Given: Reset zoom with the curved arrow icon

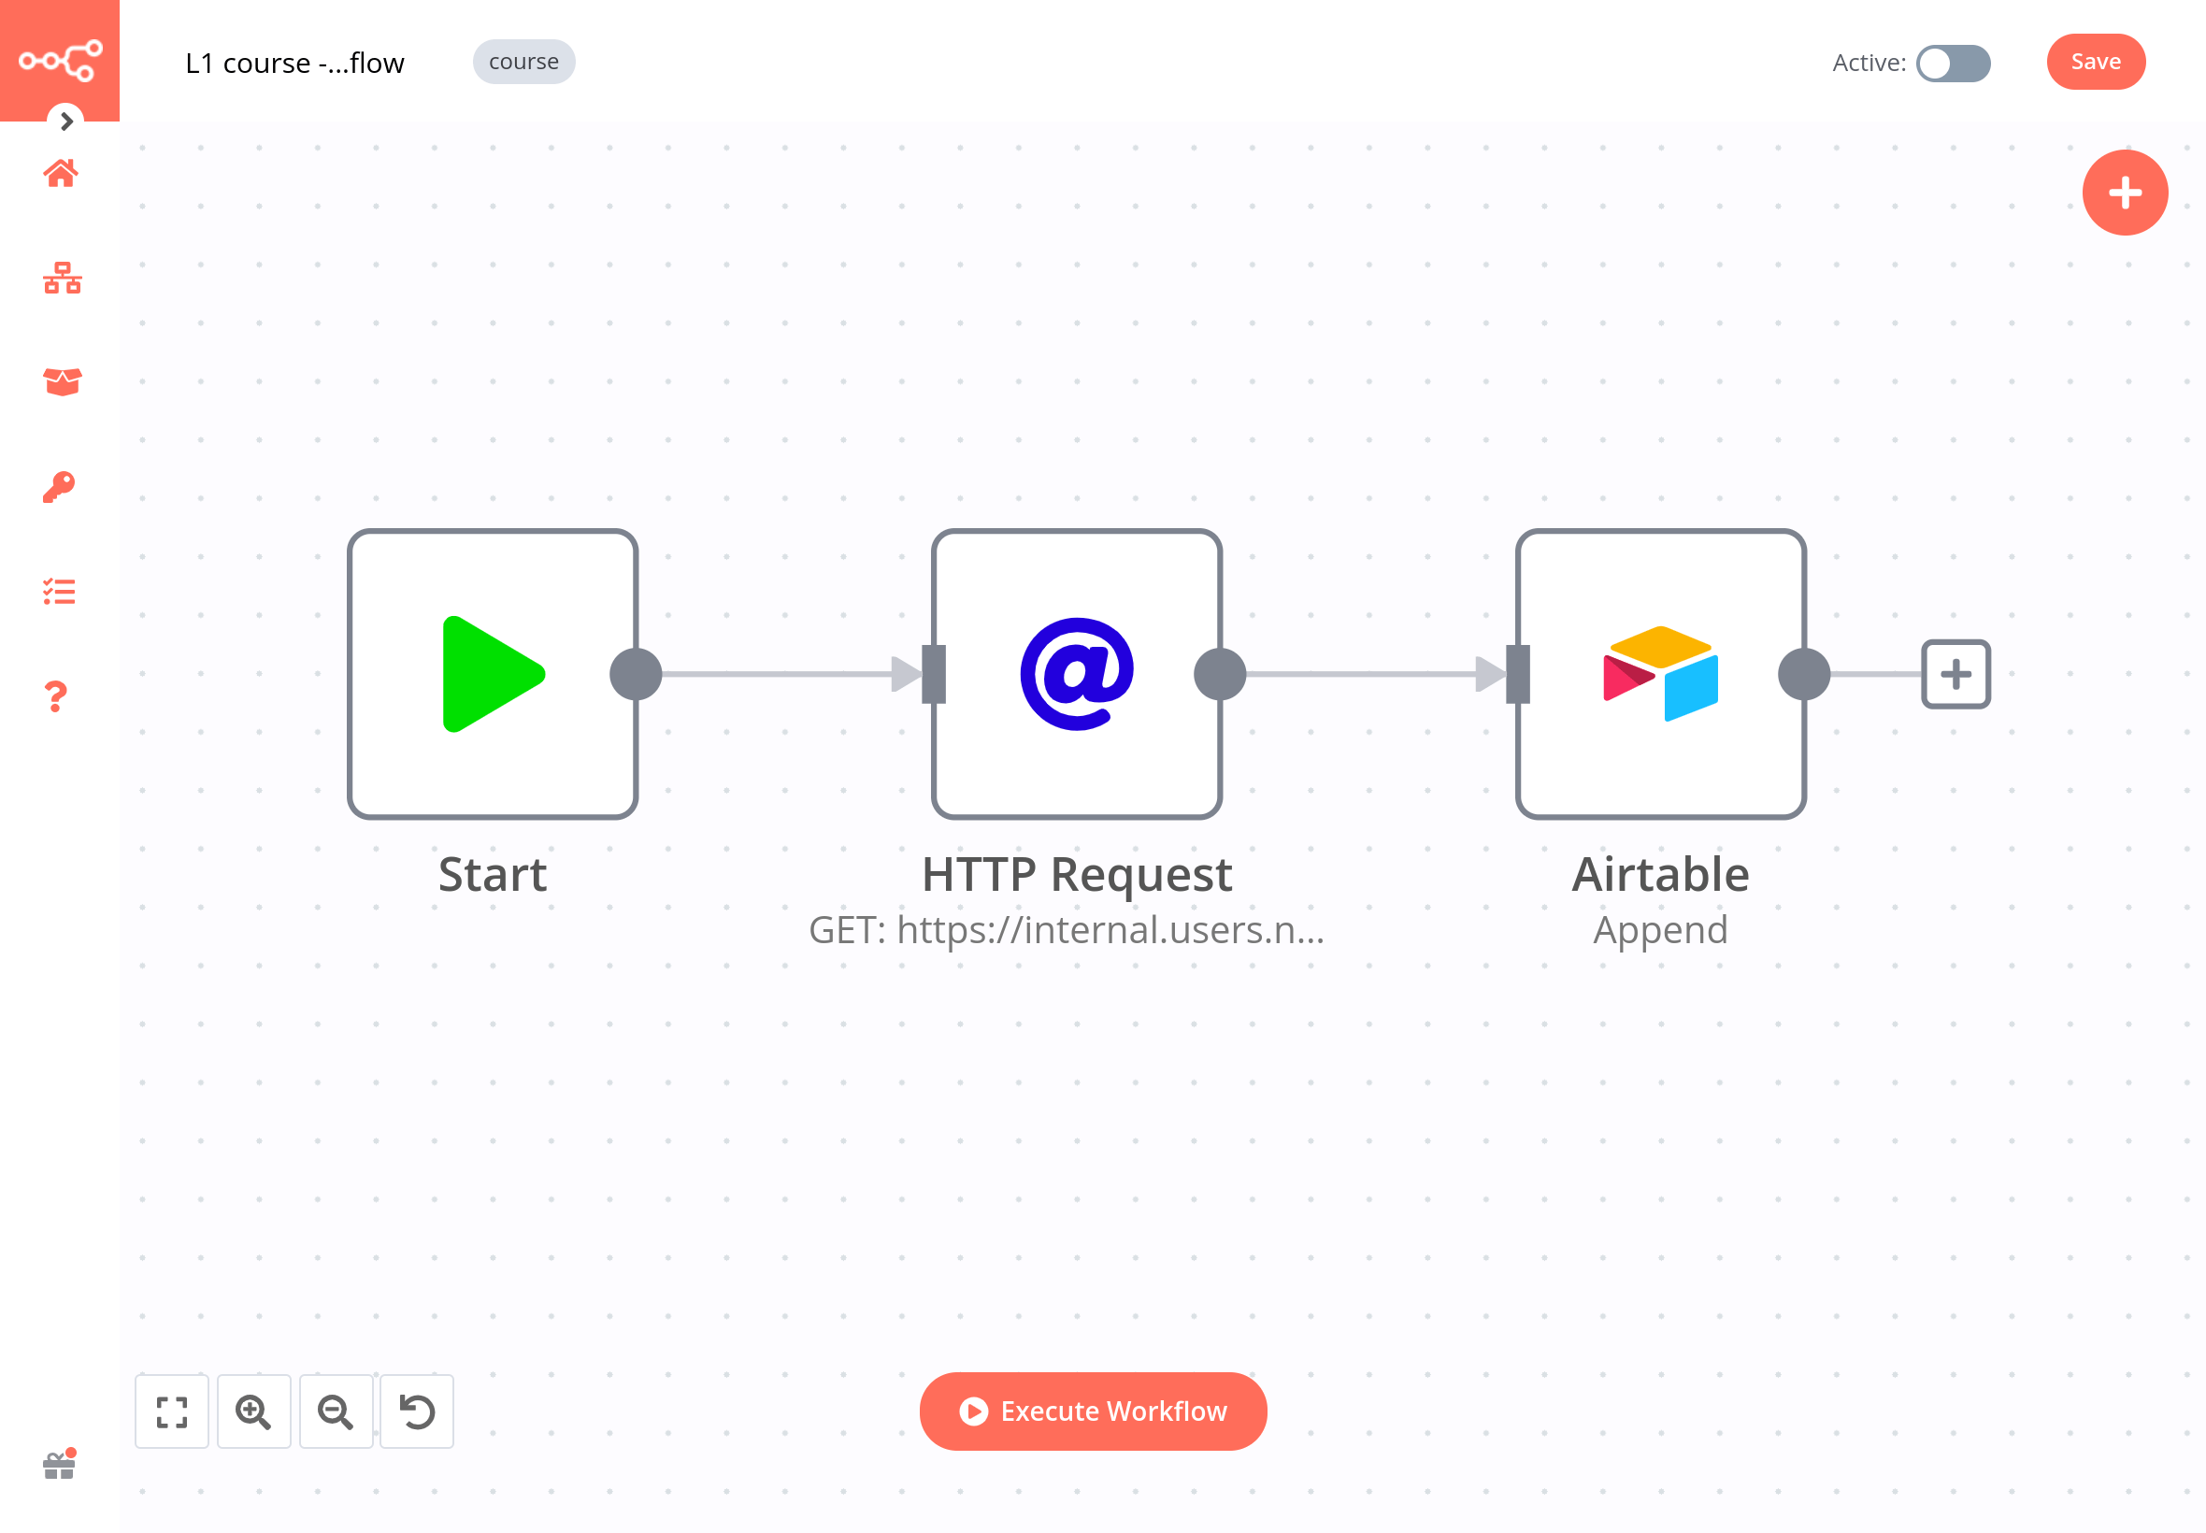Looking at the screenshot, I should click(x=416, y=1411).
